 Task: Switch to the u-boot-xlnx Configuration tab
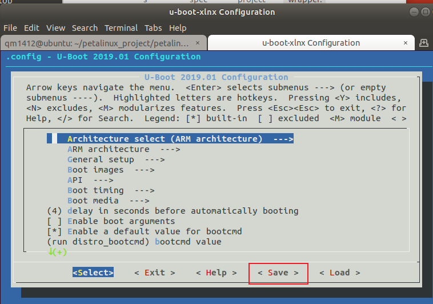pyautogui.click(x=311, y=43)
